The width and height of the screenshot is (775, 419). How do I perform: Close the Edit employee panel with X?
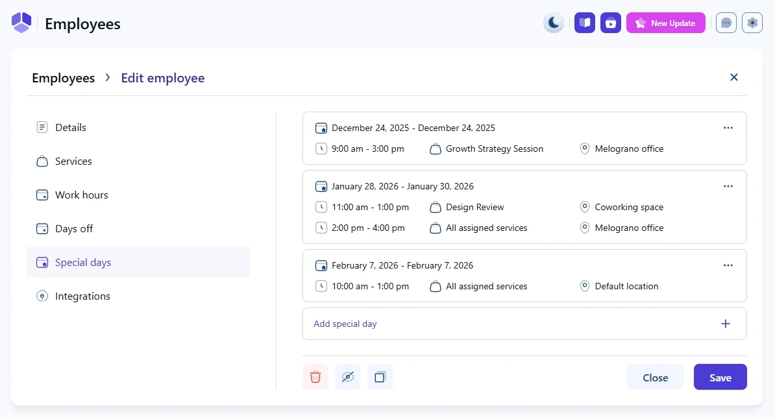click(734, 77)
